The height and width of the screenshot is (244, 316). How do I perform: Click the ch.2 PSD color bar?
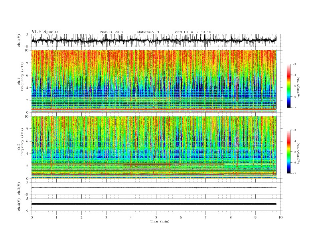[x=288, y=152]
